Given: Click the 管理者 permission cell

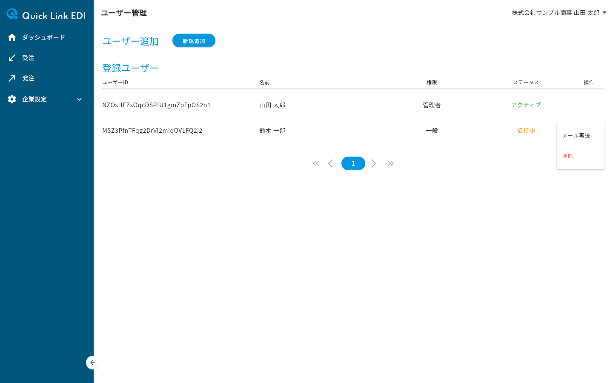Looking at the screenshot, I should point(432,105).
